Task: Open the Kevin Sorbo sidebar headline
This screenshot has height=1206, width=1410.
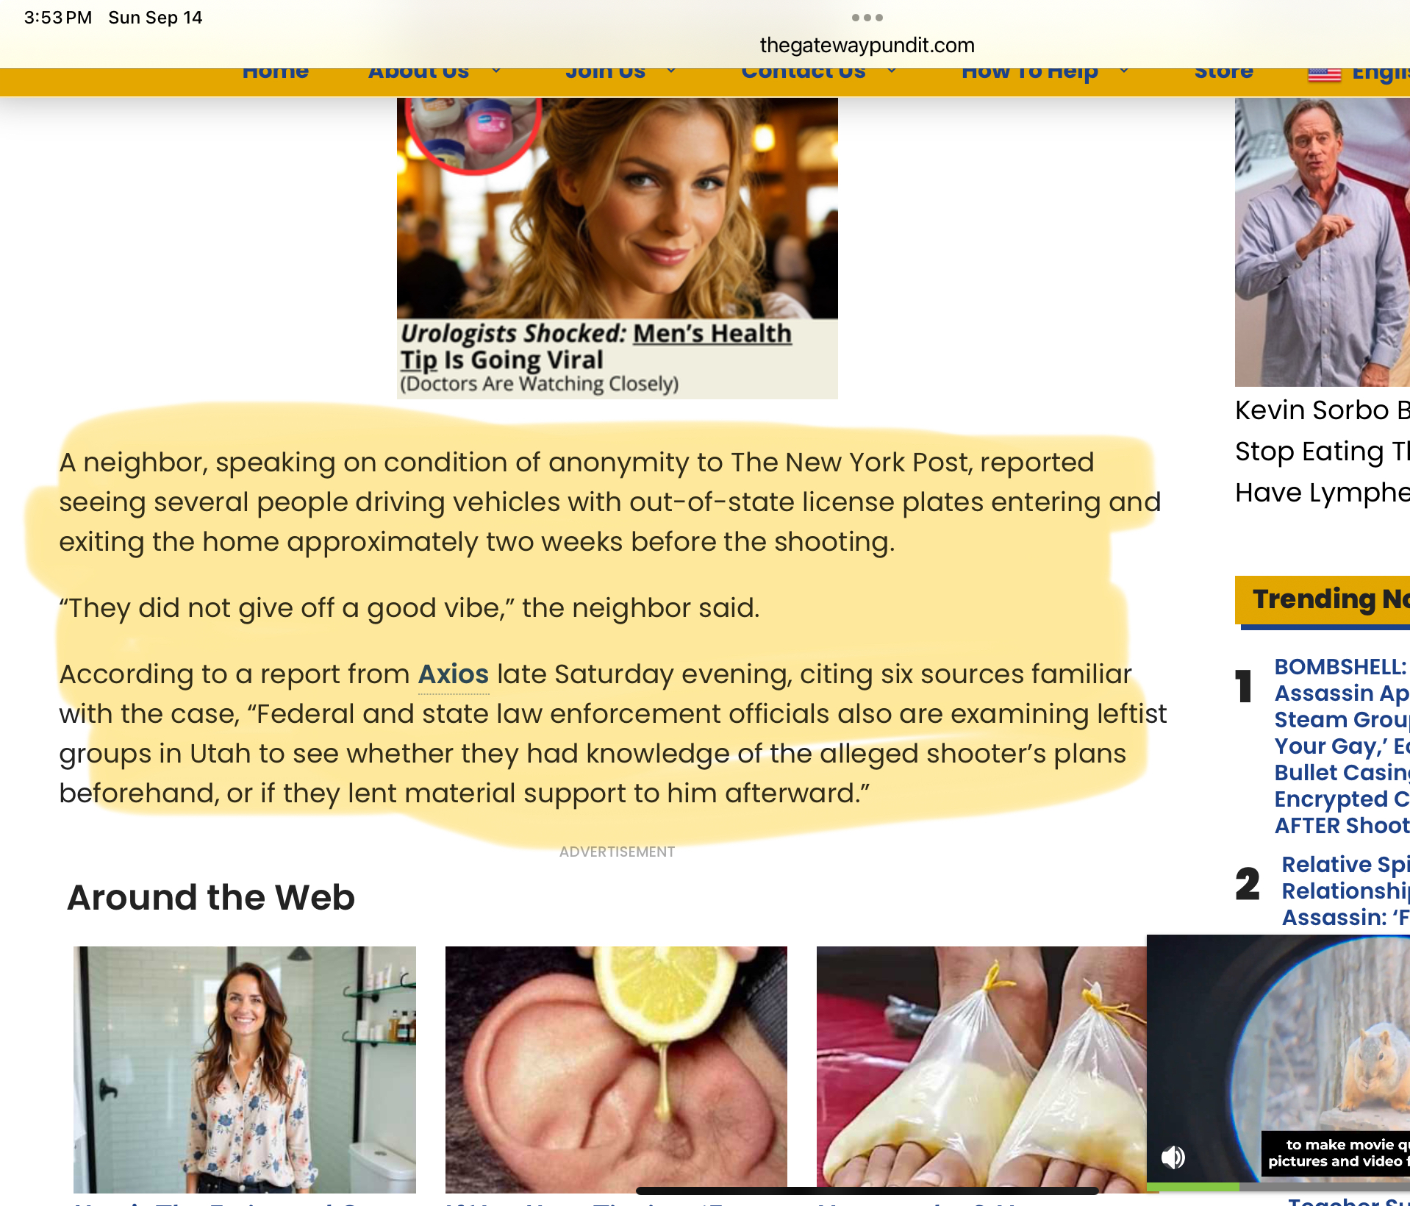Action: point(1322,451)
